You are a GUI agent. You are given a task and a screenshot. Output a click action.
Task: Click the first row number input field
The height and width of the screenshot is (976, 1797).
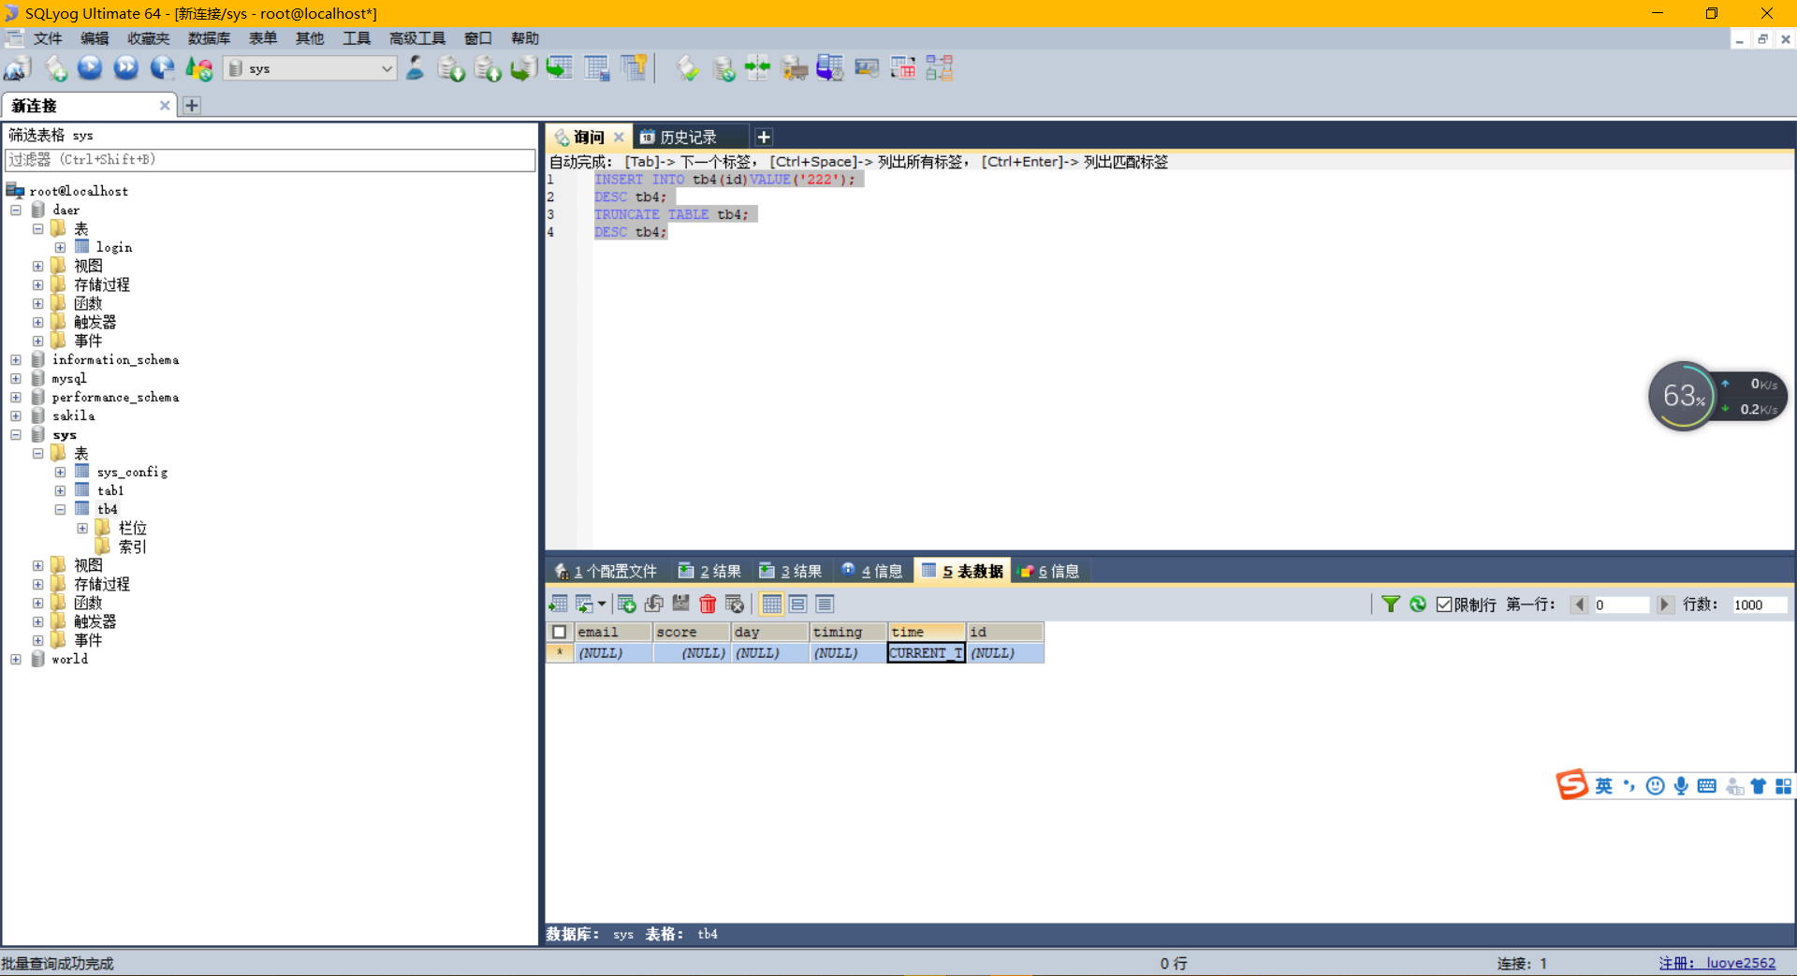pos(1620,605)
